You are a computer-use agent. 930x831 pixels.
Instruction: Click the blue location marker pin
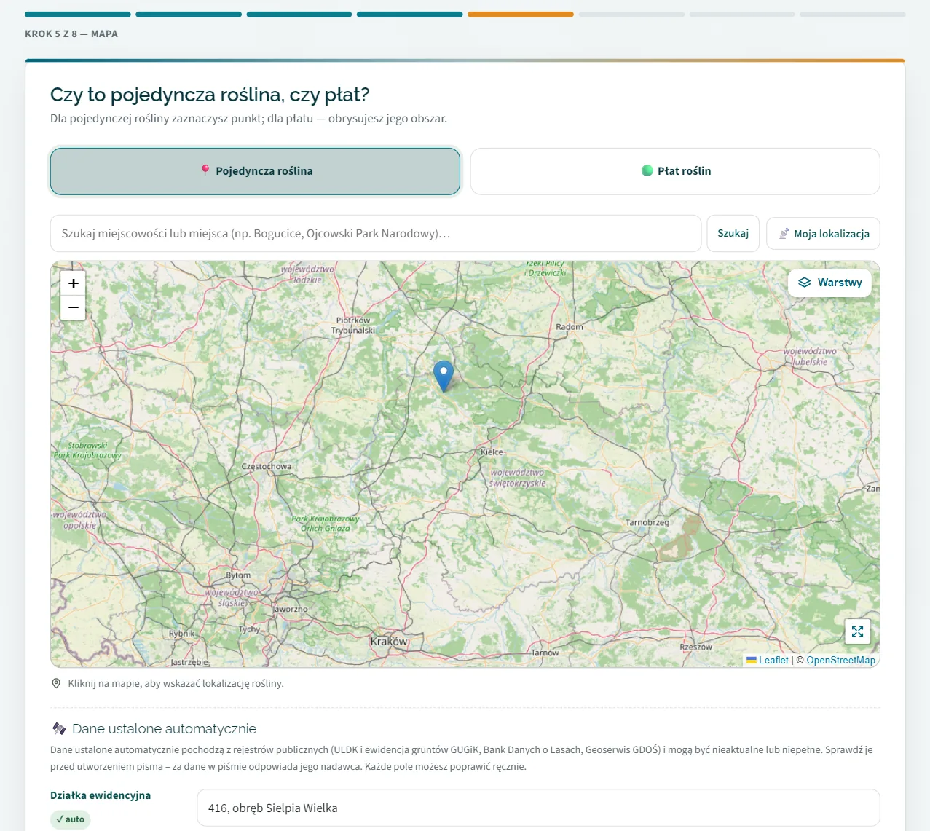pyautogui.click(x=444, y=376)
